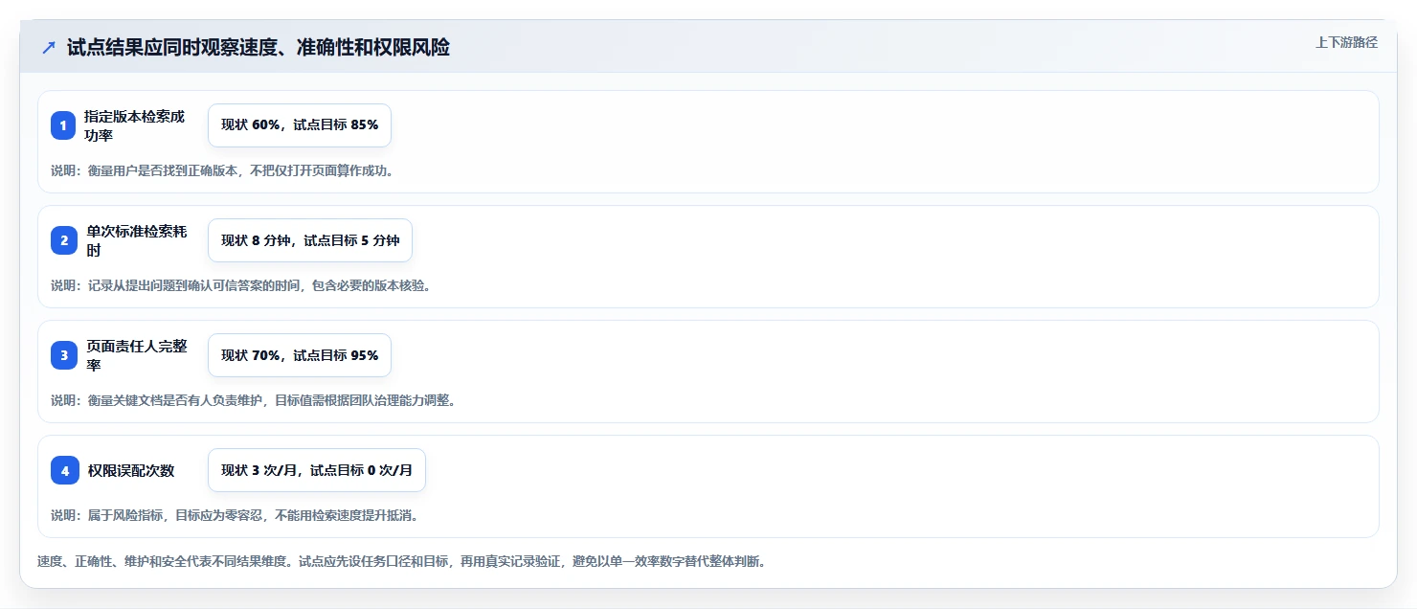This screenshot has height=609, width=1417.
Task: Click the heading 试点结果应同时观察速度、准确性和权限风险
Action: [x=259, y=47]
